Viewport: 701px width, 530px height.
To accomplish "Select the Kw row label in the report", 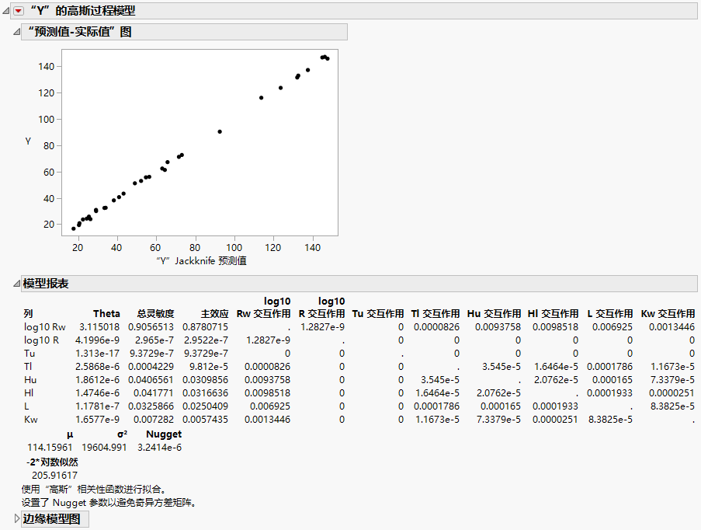I will pos(33,419).
